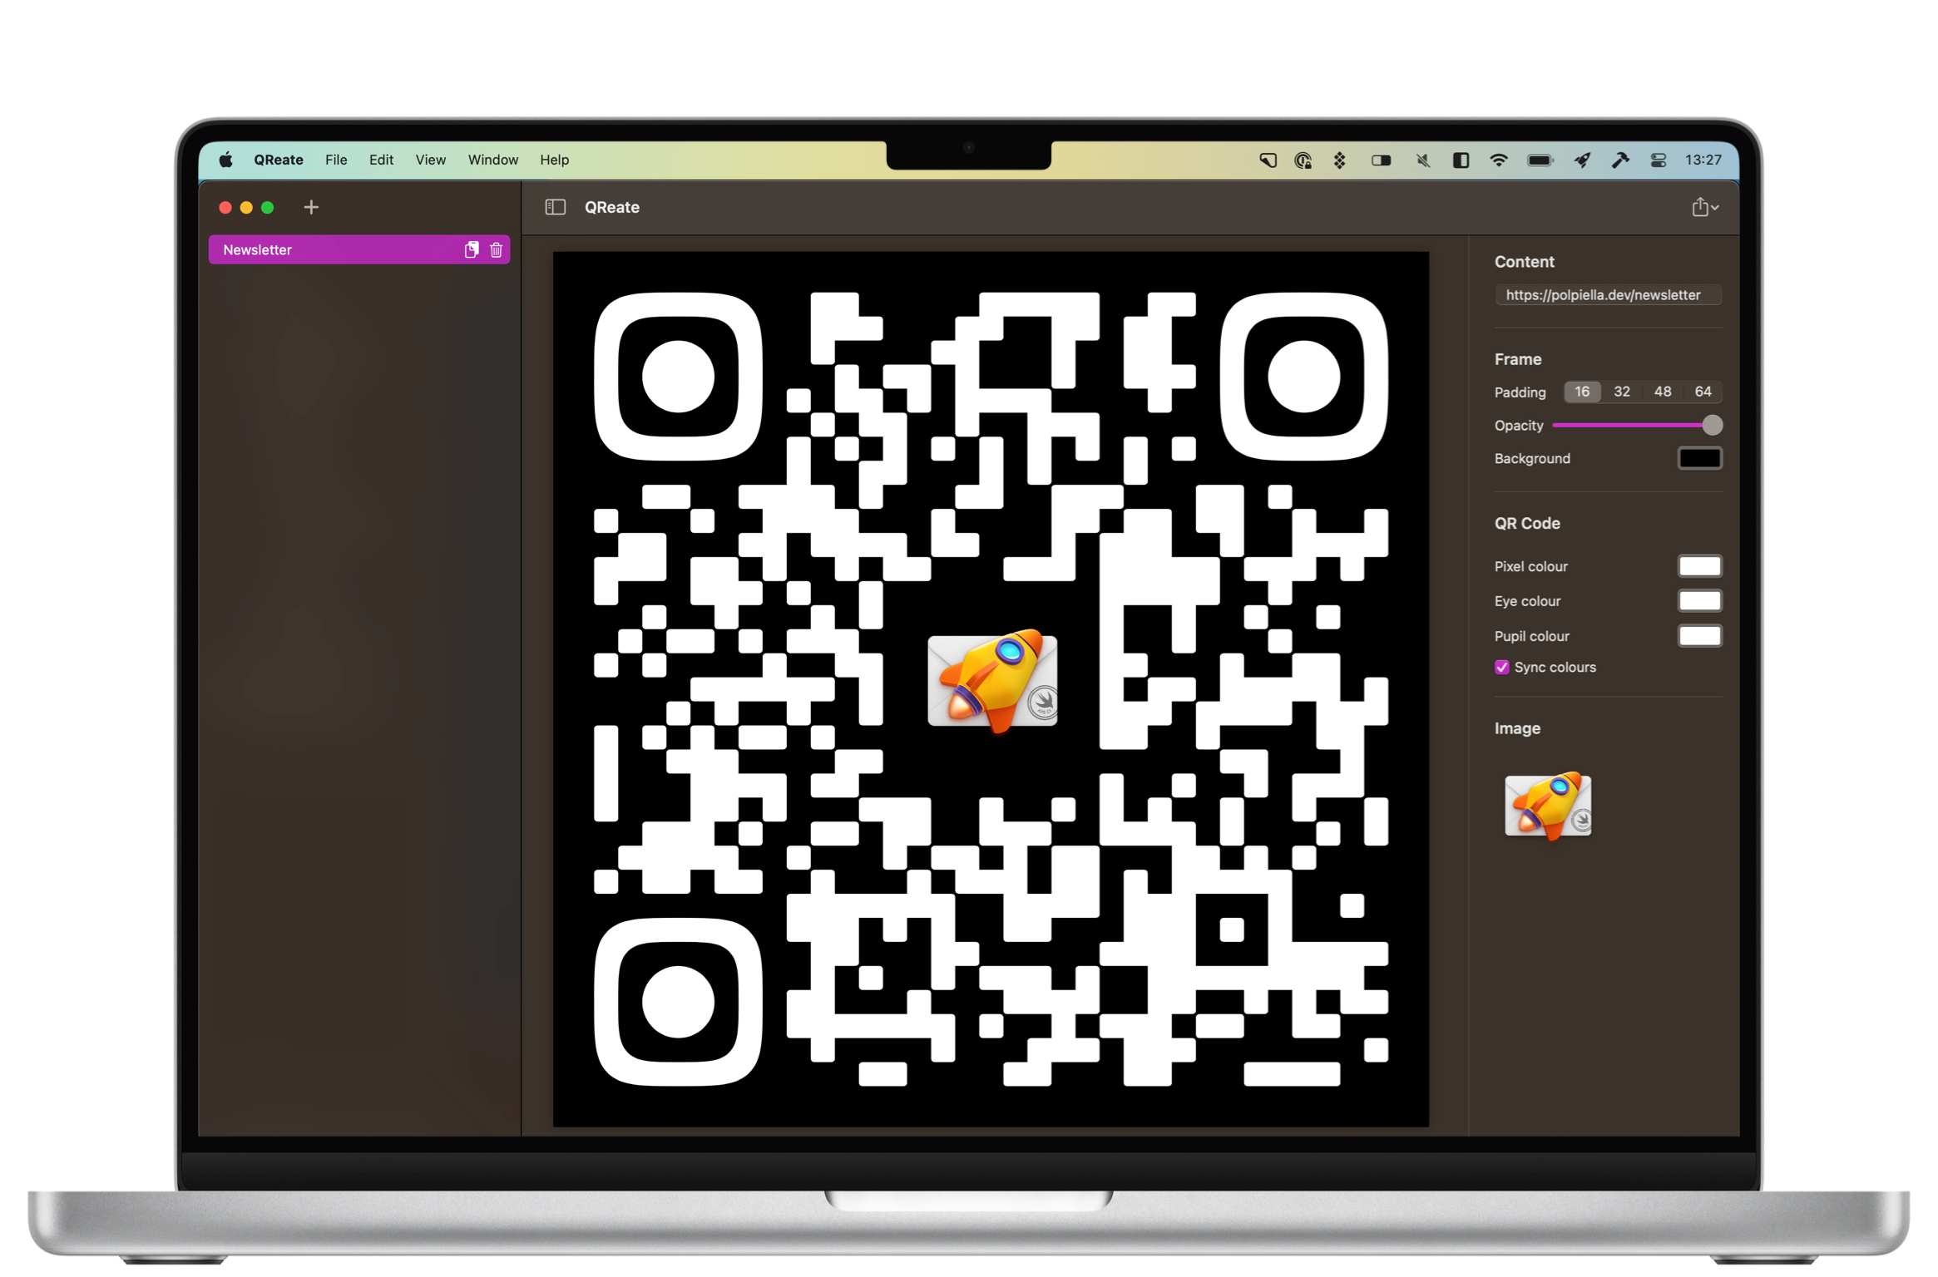Open the Dropbox menu bar icon
Viewport: 1938px width, 1277px height.
[x=1339, y=160]
